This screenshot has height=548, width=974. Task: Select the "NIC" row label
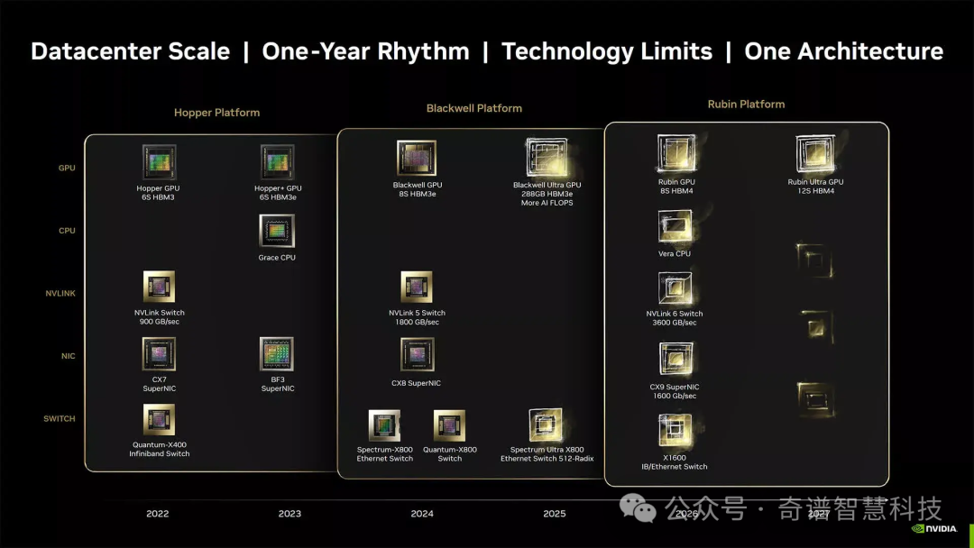point(68,356)
